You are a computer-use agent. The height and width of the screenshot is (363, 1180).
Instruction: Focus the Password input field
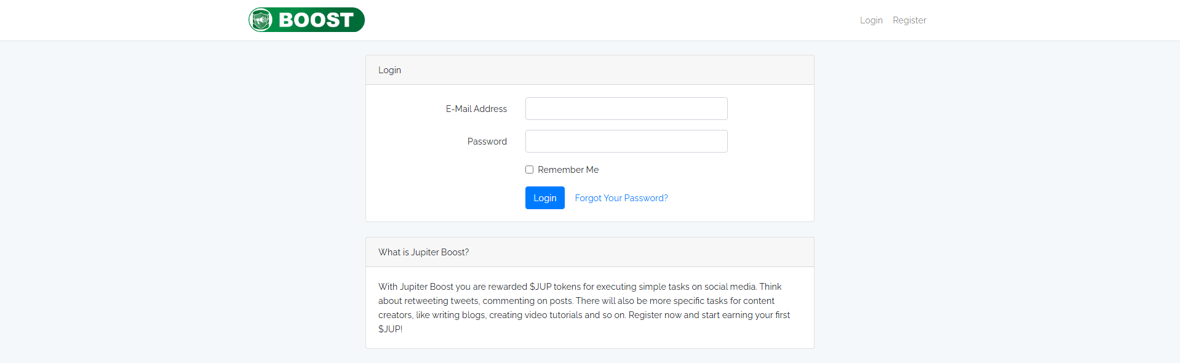(626, 141)
